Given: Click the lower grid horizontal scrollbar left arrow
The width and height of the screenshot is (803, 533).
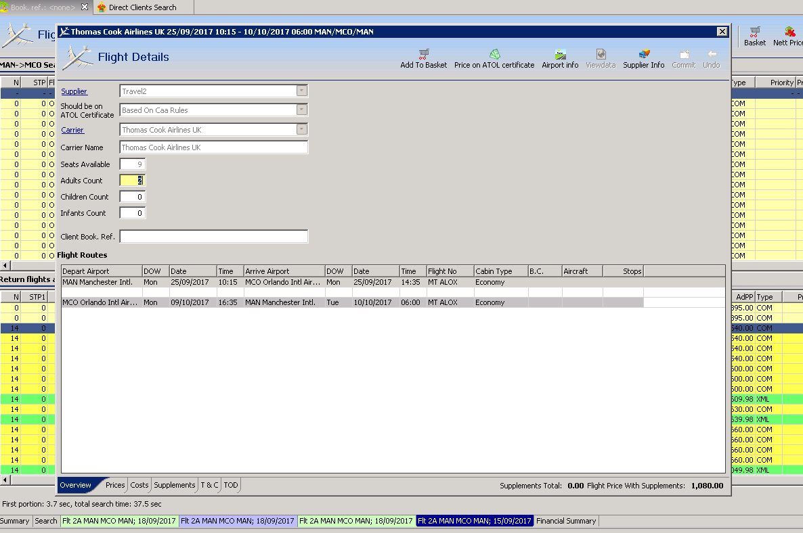Looking at the screenshot, I should click(5, 480).
